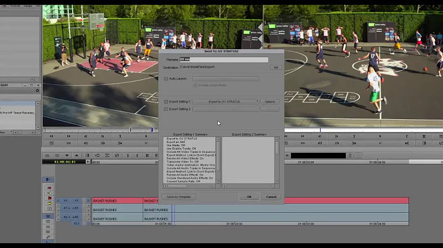Step back one frame in source monitor
Viewport: 443px width, 248px height.
click(86, 136)
